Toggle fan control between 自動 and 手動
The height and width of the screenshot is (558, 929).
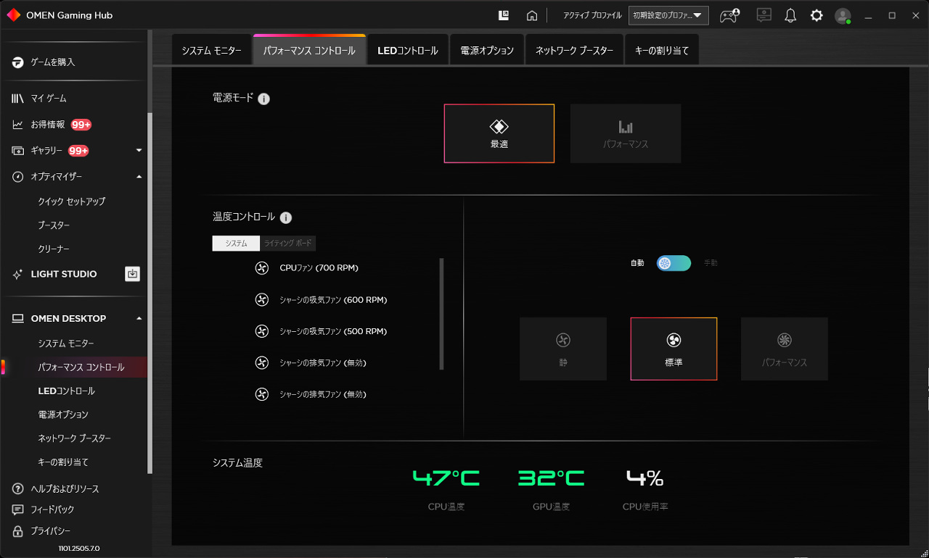tap(674, 263)
